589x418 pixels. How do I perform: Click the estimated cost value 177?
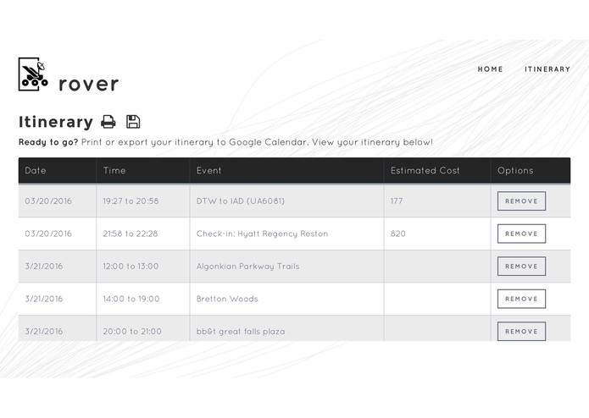click(x=397, y=201)
